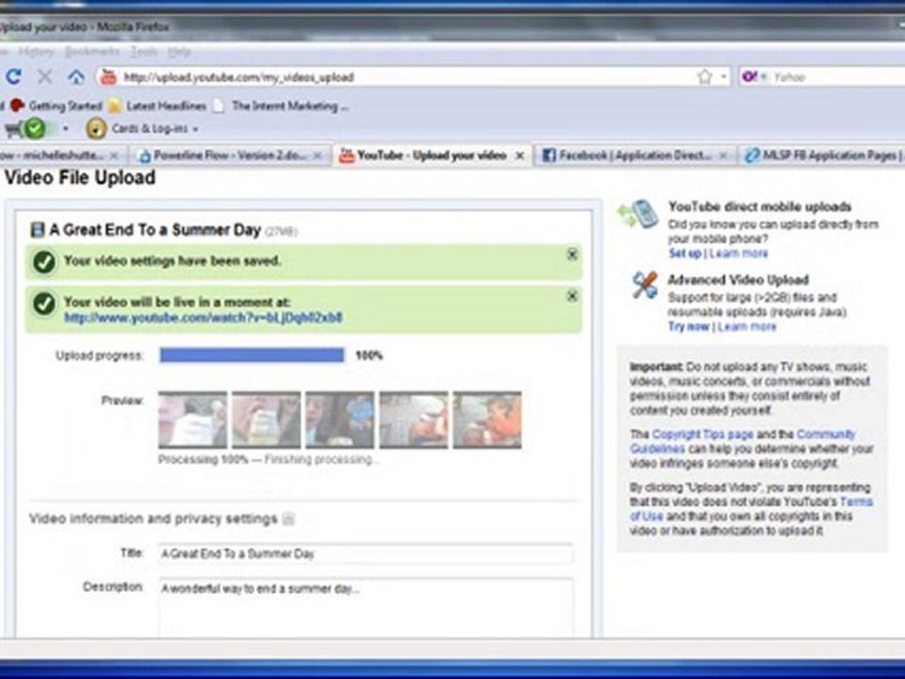Click the Title input field
The image size is (905, 679).
366,554
